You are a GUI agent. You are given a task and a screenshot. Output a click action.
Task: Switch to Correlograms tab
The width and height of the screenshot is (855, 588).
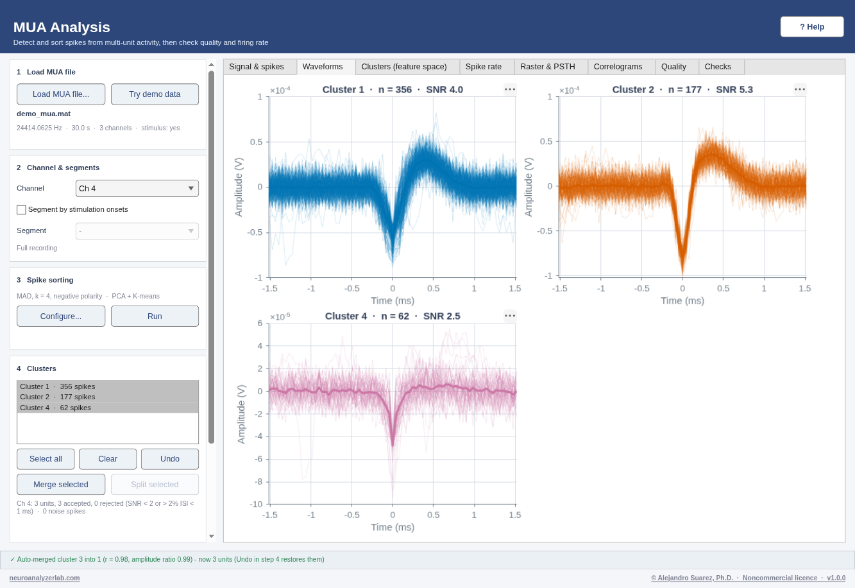[622, 67]
